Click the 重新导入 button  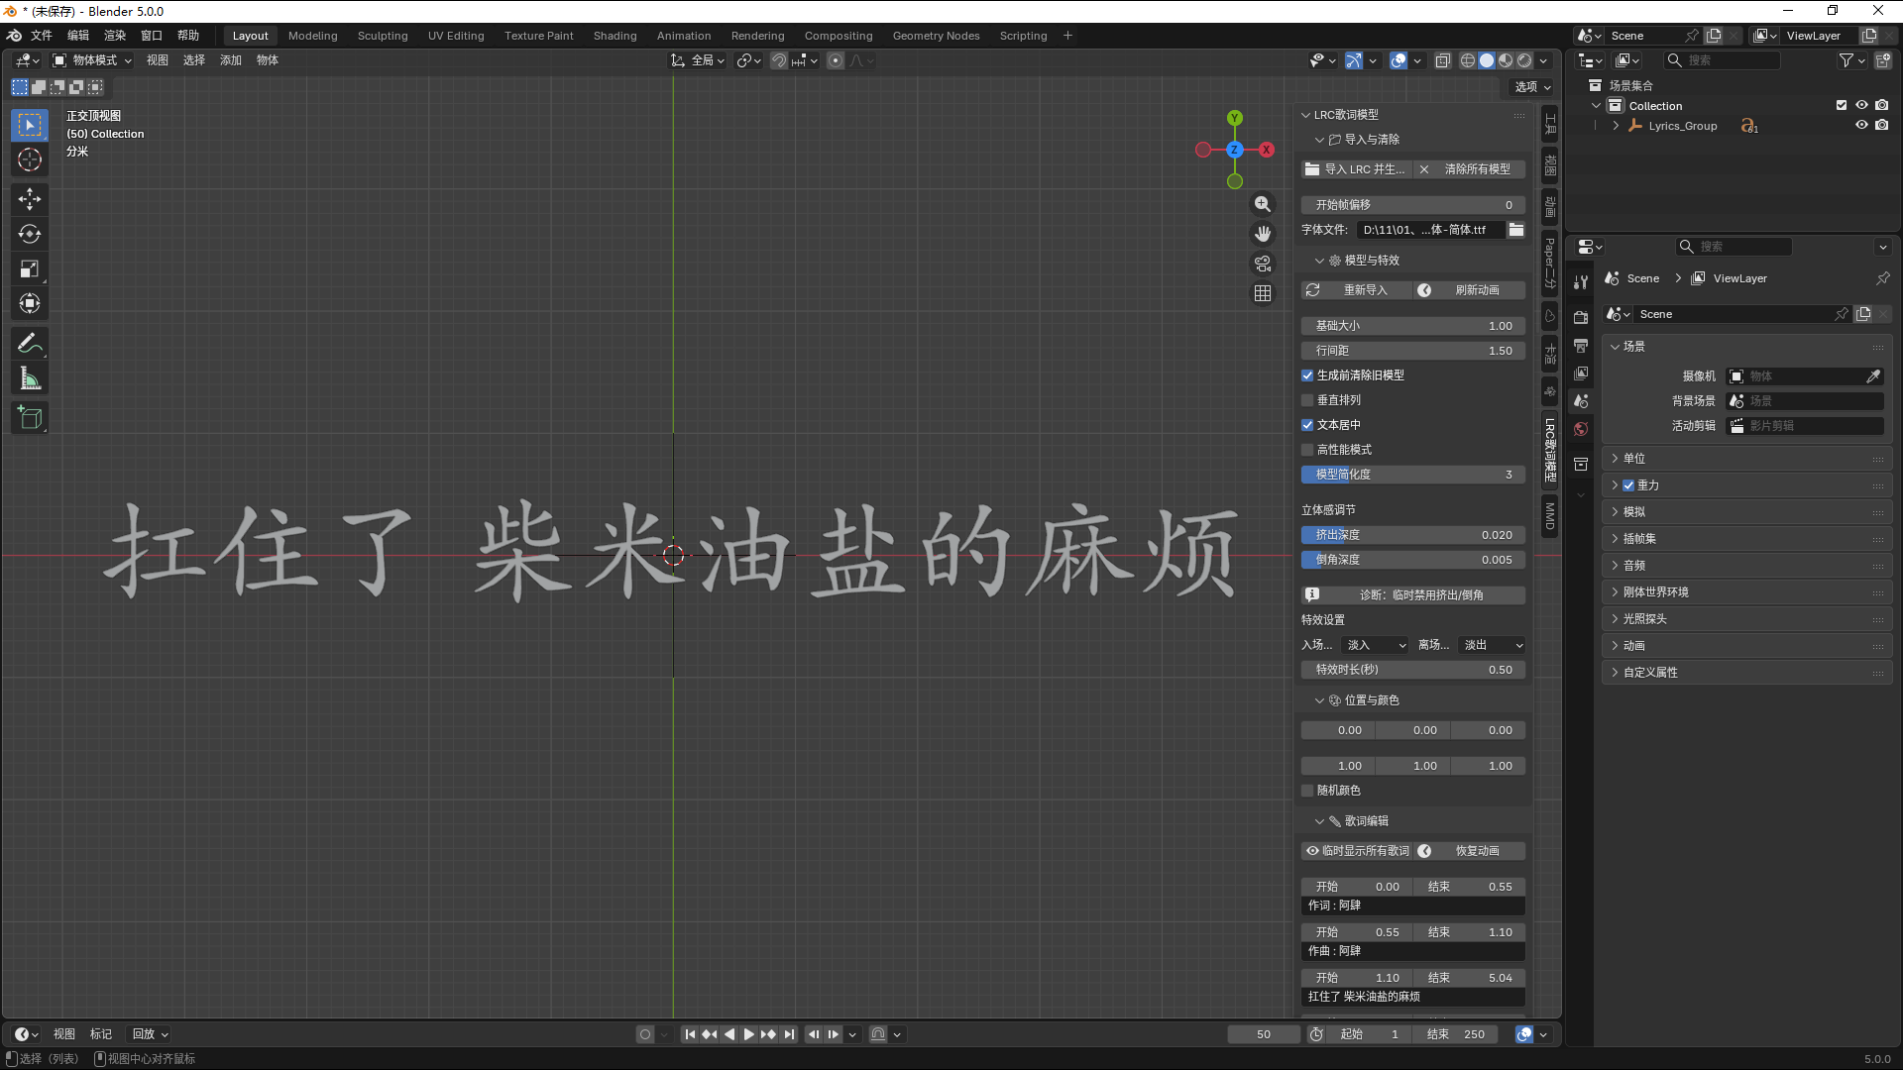pyautogui.click(x=1356, y=290)
